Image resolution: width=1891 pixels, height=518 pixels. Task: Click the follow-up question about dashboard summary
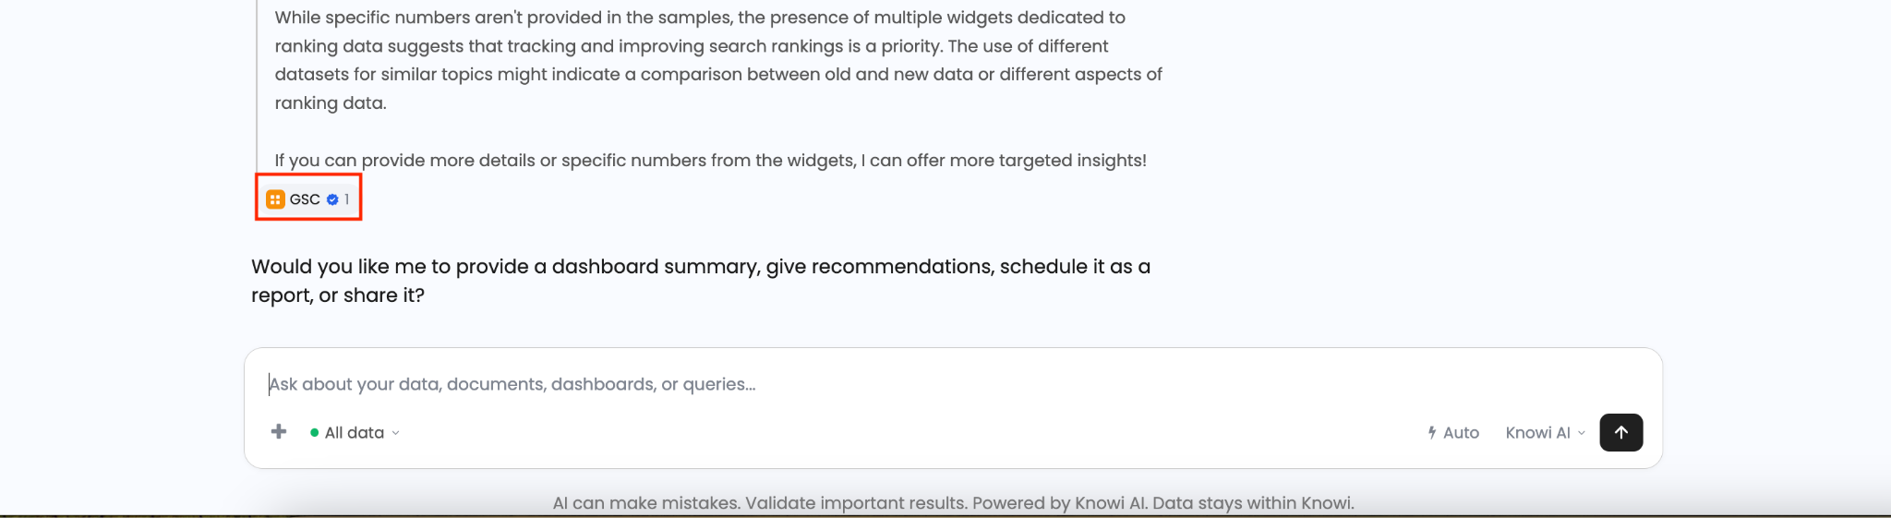pos(701,281)
